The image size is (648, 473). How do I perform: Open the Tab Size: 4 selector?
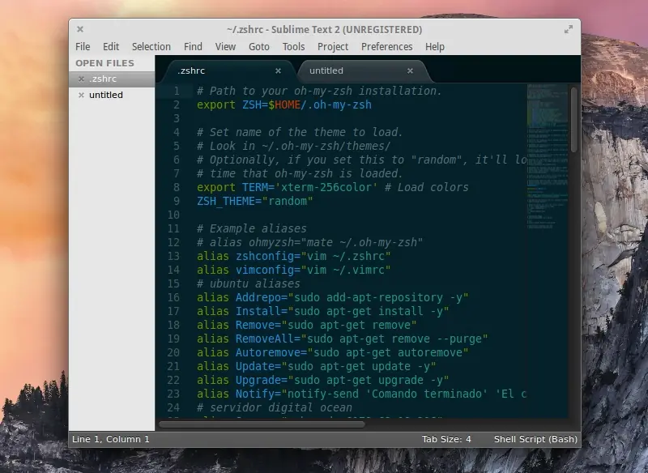(446, 439)
